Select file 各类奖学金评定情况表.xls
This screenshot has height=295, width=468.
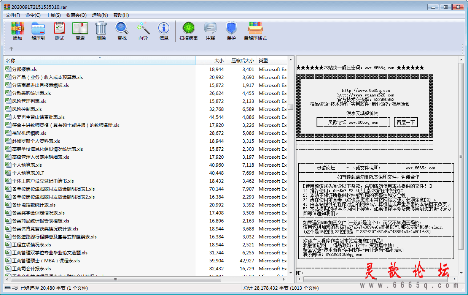coord(38,213)
